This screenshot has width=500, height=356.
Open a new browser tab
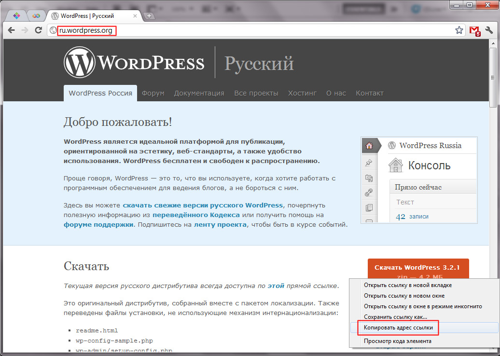[x=149, y=16]
